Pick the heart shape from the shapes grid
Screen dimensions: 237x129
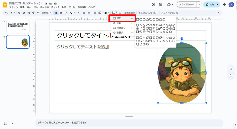click(157, 32)
